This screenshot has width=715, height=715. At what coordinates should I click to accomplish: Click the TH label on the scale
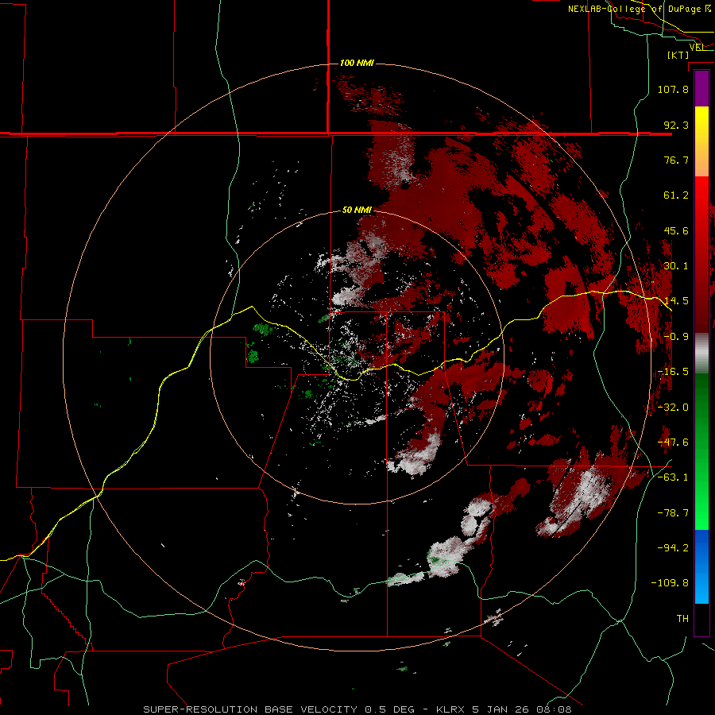[682, 619]
